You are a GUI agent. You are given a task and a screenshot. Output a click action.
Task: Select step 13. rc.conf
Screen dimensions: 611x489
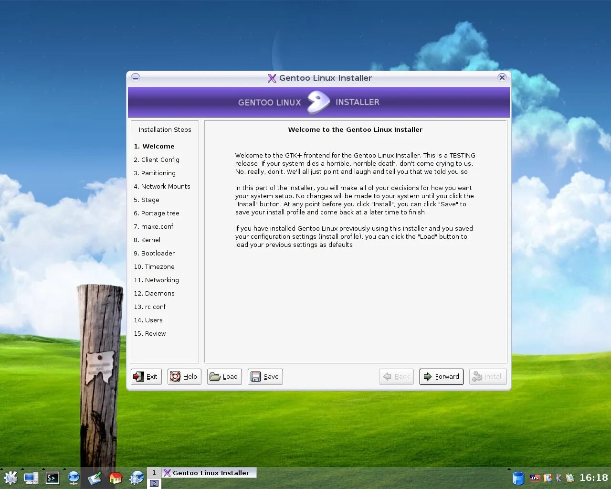150,307
